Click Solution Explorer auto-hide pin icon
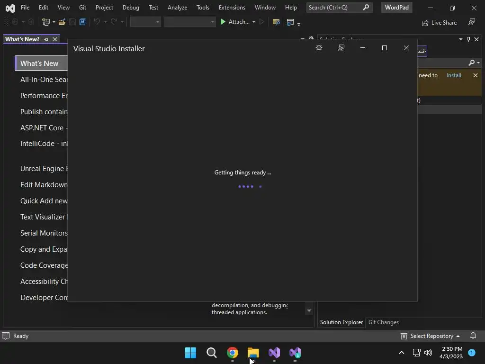The width and height of the screenshot is (485, 364). 468,39
